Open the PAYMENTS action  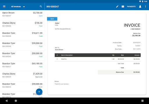coord(131,7)
